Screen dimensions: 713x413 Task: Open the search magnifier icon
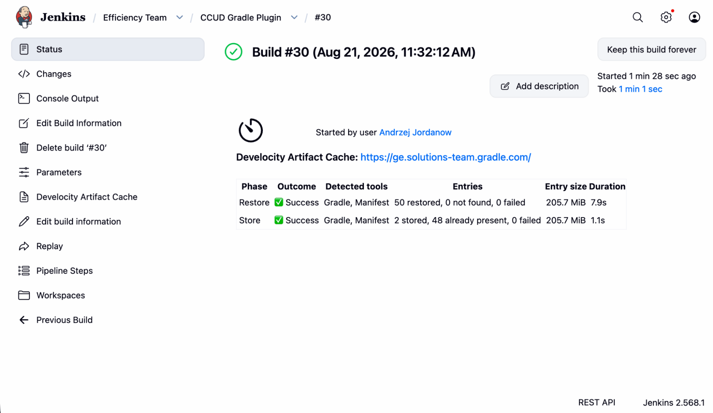pyautogui.click(x=638, y=17)
